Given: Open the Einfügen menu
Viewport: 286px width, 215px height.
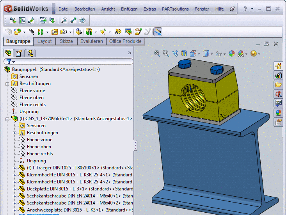Looking at the screenshot, I should coord(129,9).
